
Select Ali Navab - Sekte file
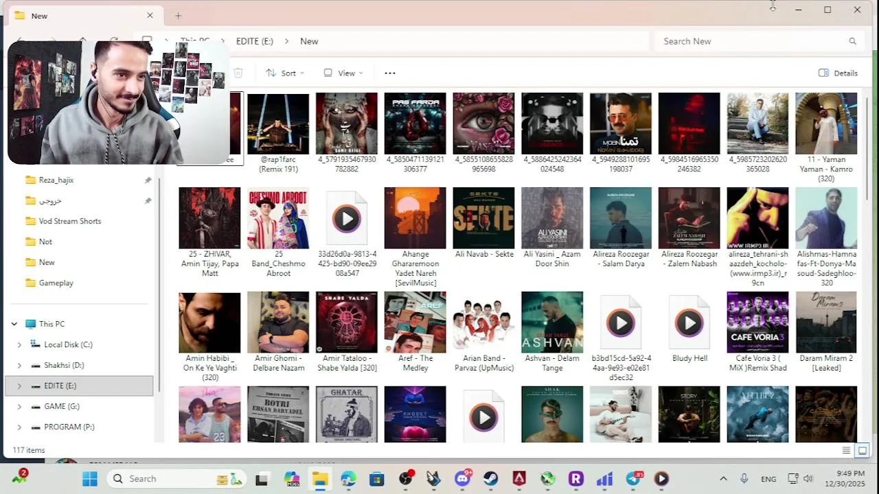pyautogui.click(x=483, y=223)
